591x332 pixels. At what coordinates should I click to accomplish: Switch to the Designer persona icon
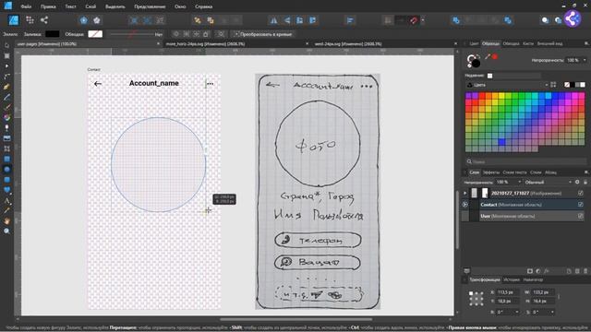click(14, 20)
